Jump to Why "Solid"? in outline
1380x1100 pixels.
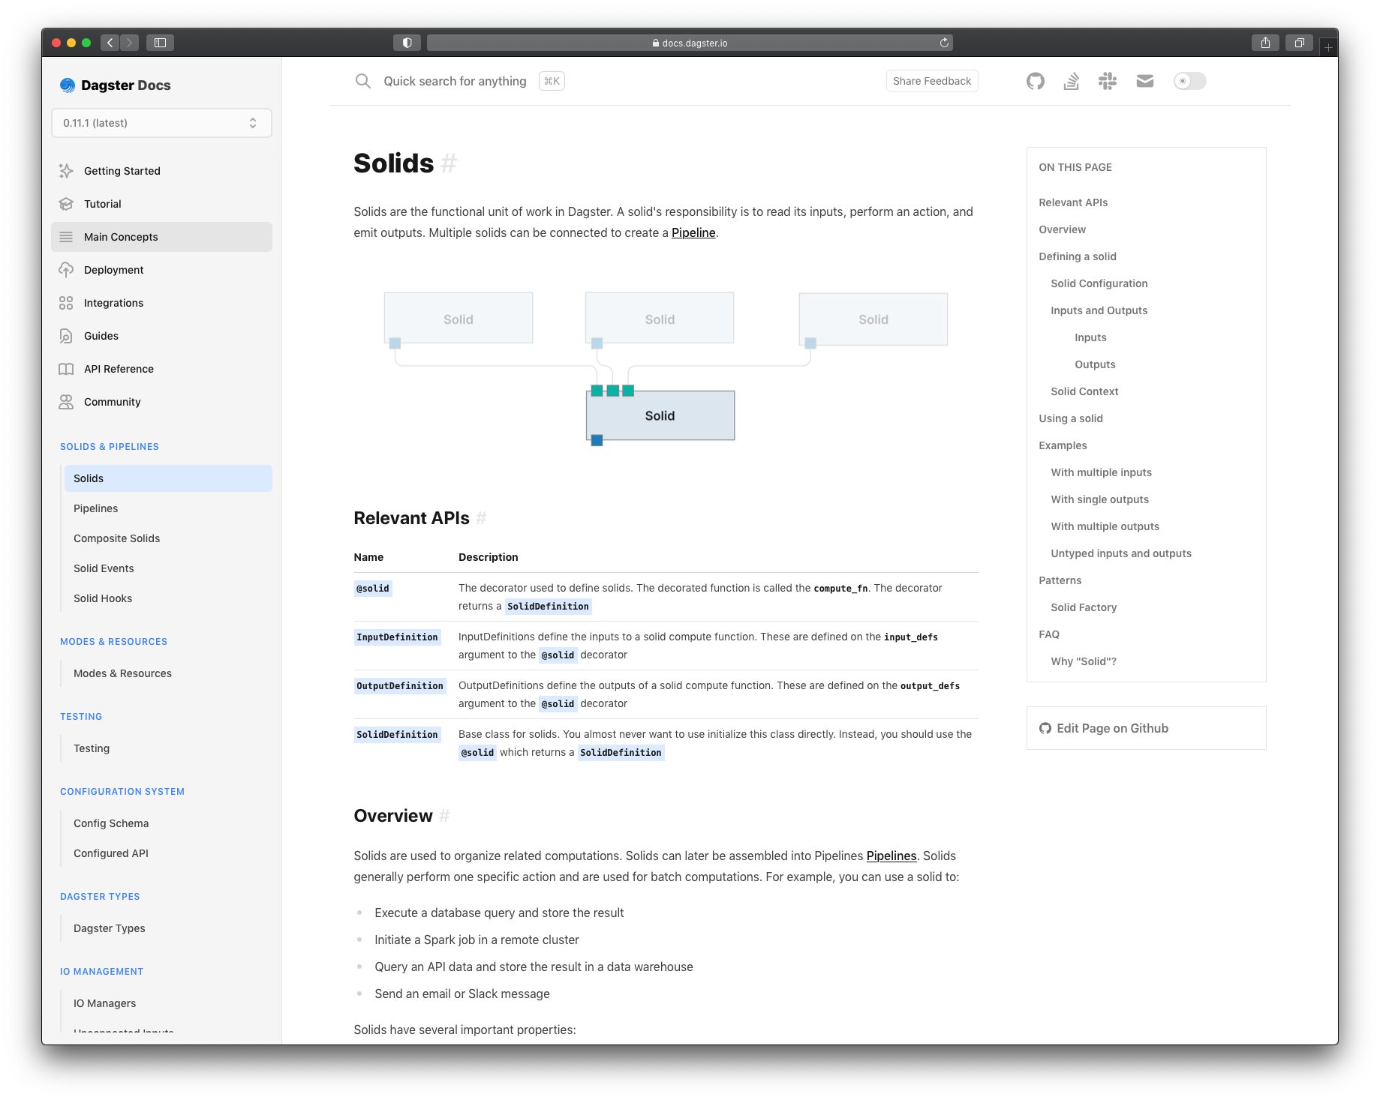pyautogui.click(x=1084, y=661)
